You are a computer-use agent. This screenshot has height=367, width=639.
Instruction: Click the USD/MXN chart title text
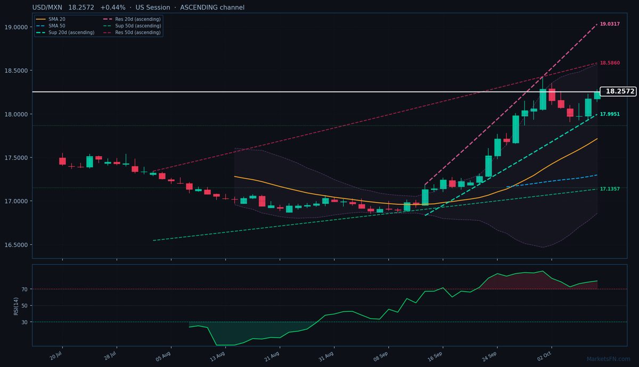pyautogui.click(x=138, y=7)
